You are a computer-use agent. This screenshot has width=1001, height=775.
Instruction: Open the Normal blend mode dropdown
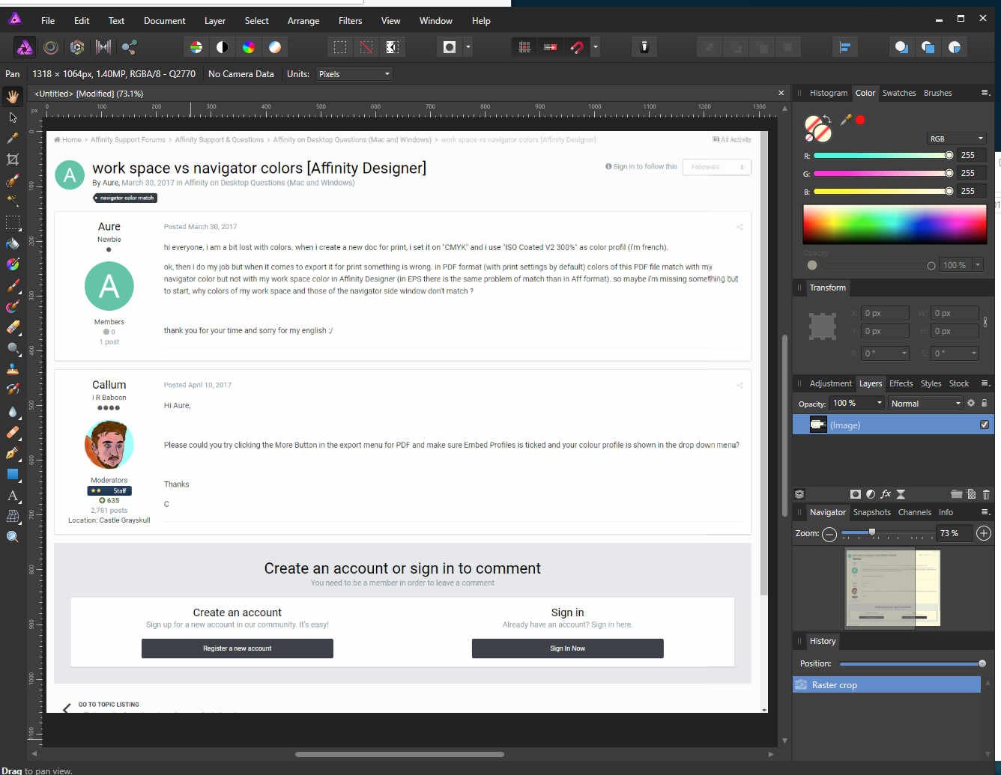925,403
